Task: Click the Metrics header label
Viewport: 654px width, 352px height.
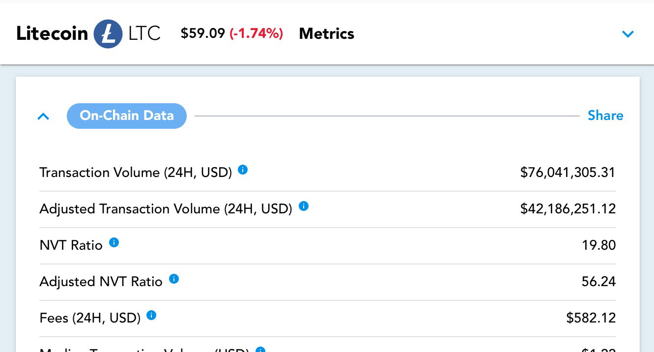Action: [327, 34]
